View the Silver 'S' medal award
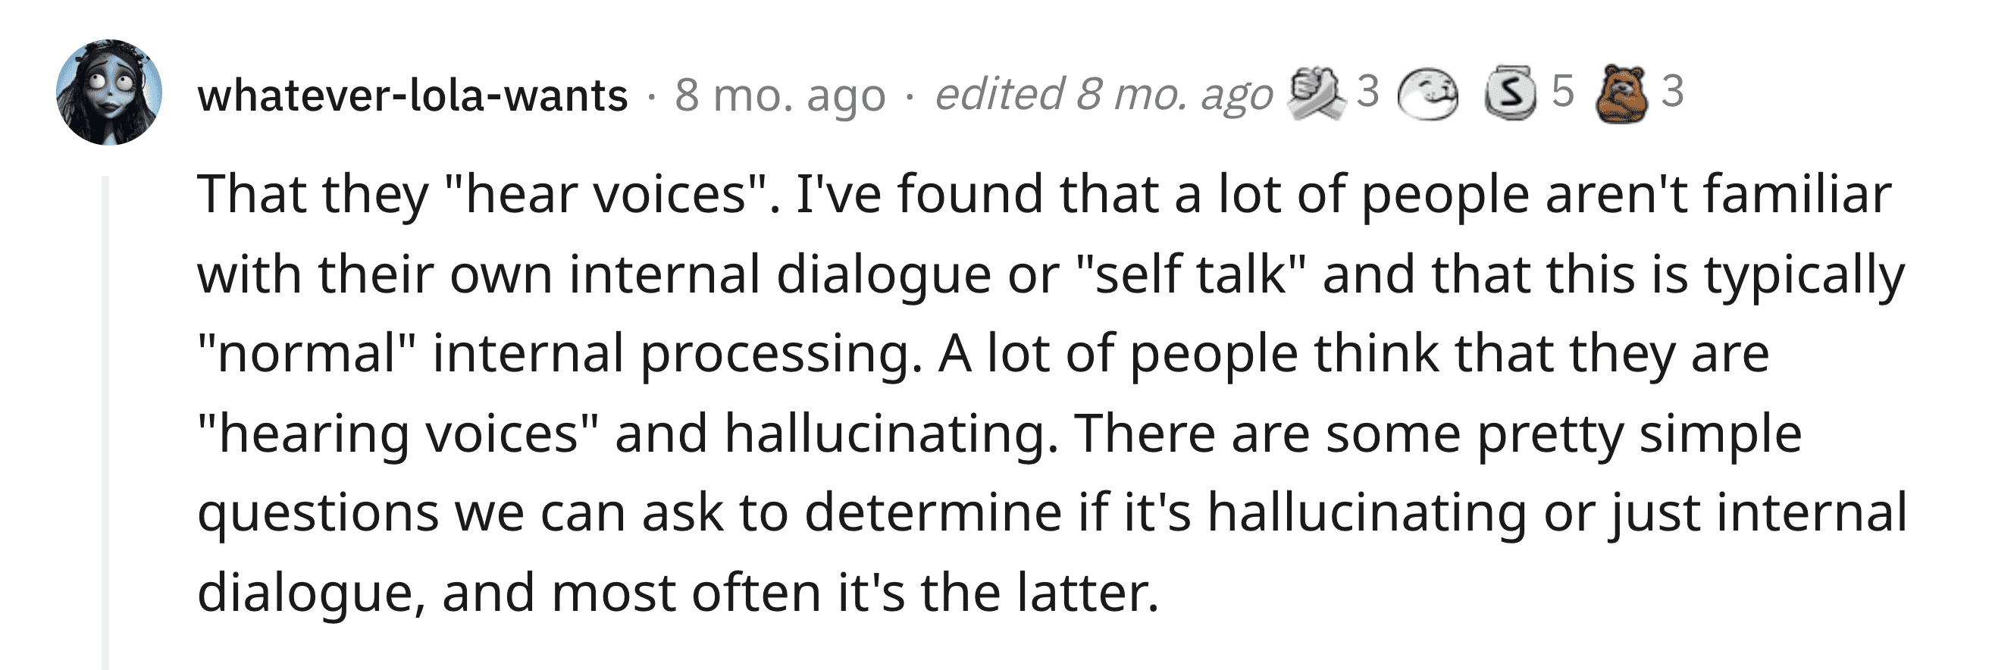The height and width of the screenshot is (670, 1992). [x=1508, y=92]
